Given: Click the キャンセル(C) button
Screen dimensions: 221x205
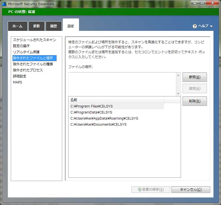Looking at the screenshot, I should (x=191, y=190).
